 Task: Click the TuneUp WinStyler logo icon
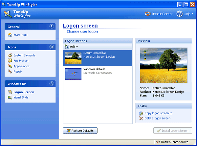[x=8, y=14]
